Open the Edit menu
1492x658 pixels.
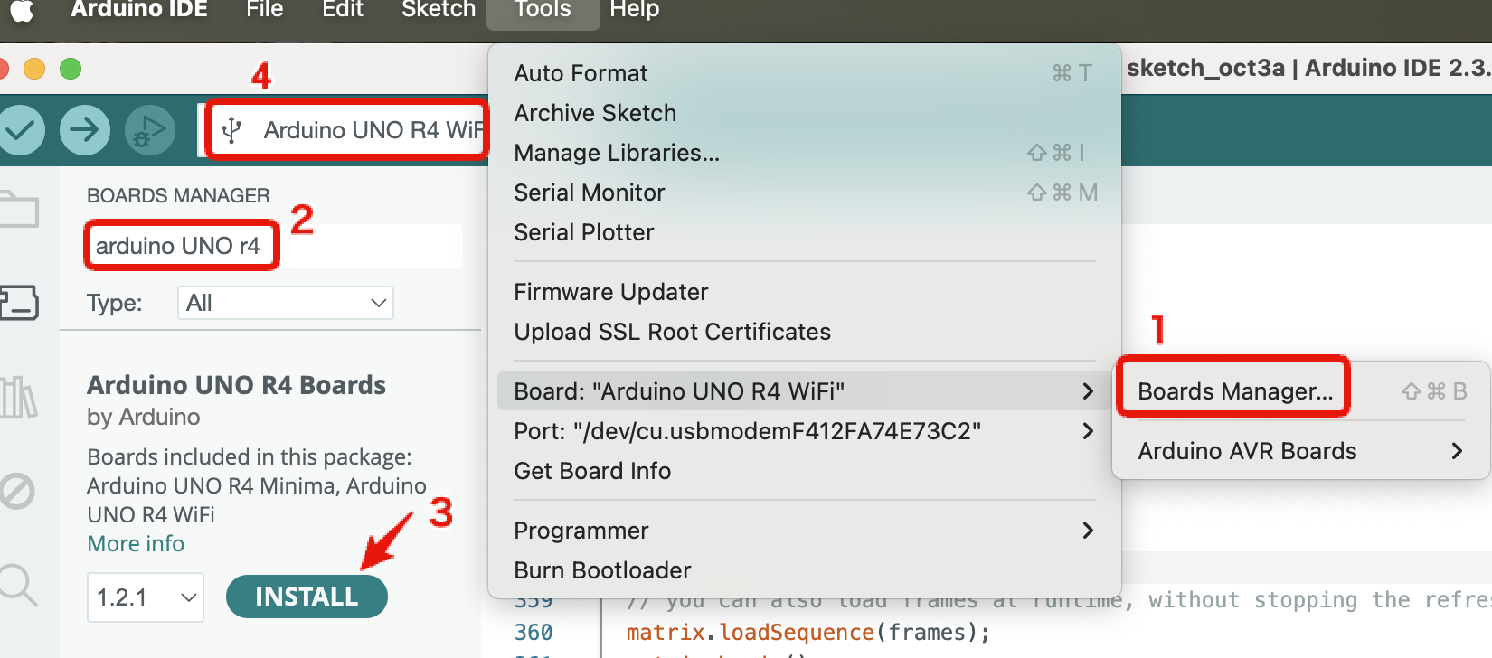(x=343, y=10)
